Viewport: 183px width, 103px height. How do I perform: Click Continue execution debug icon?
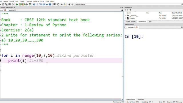(x=47, y=4)
